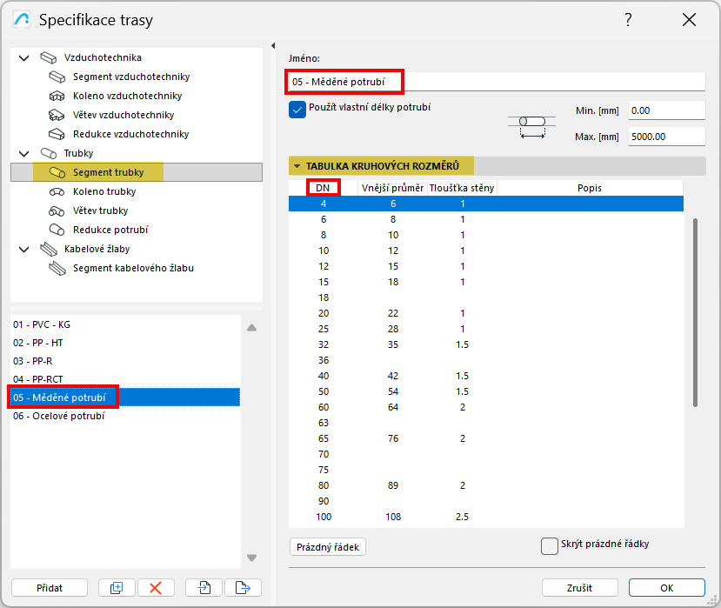Click the duplicate specification icon button
Image resolution: width=721 pixels, height=608 pixels.
(x=117, y=588)
